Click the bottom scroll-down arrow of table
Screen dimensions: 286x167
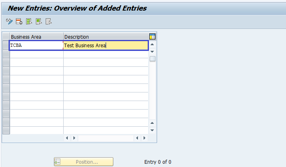pos(153,130)
